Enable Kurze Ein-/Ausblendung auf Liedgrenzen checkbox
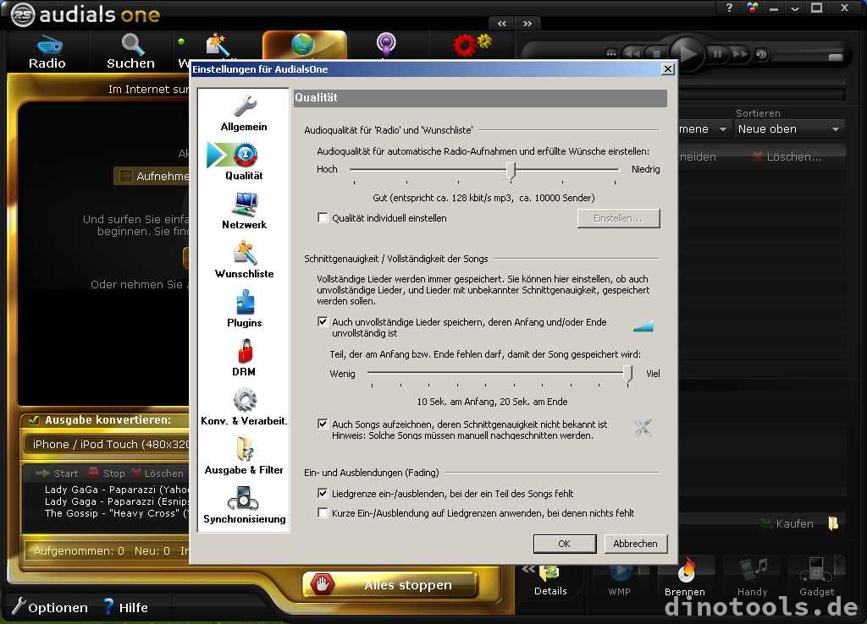 point(323,513)
